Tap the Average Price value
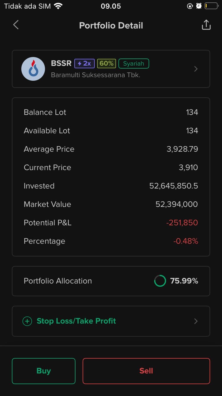Screen dimensions: 222x396 182,149
